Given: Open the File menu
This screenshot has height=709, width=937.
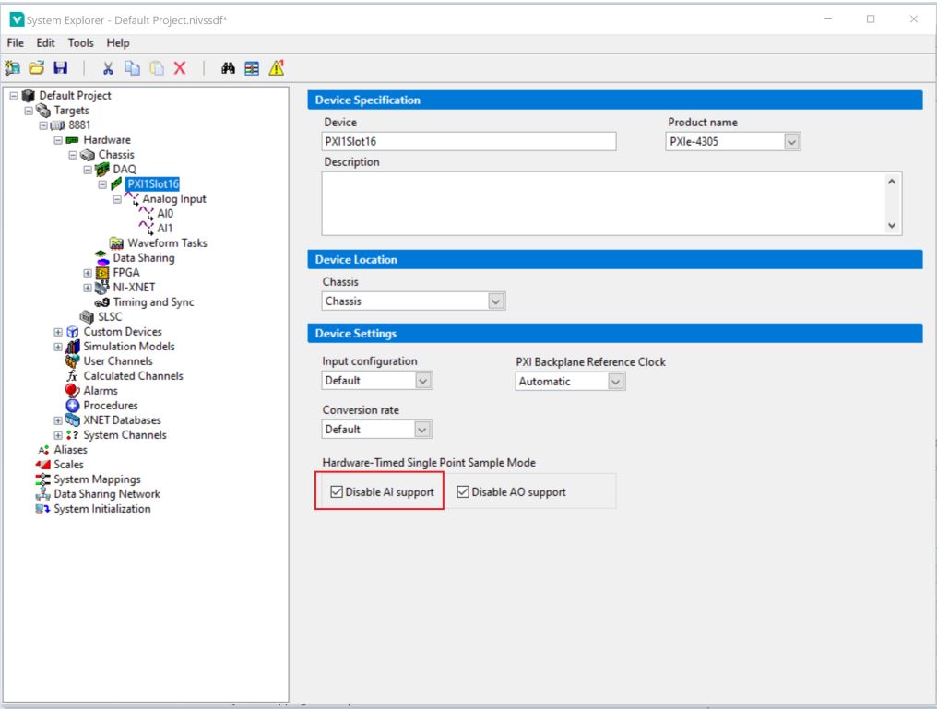Looking at the screenshot, I should tap(16, 43).
